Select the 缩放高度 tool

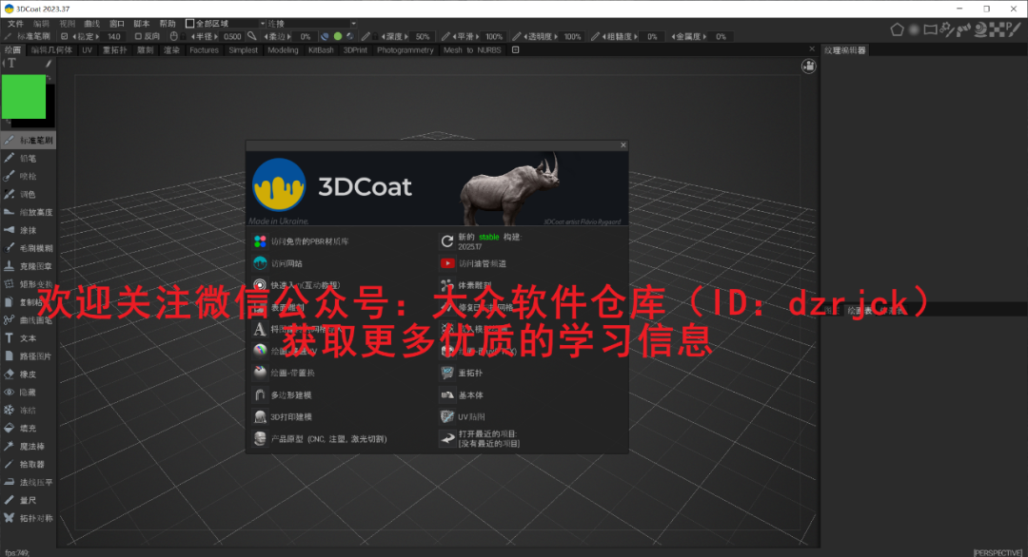[x=28, y=212]
